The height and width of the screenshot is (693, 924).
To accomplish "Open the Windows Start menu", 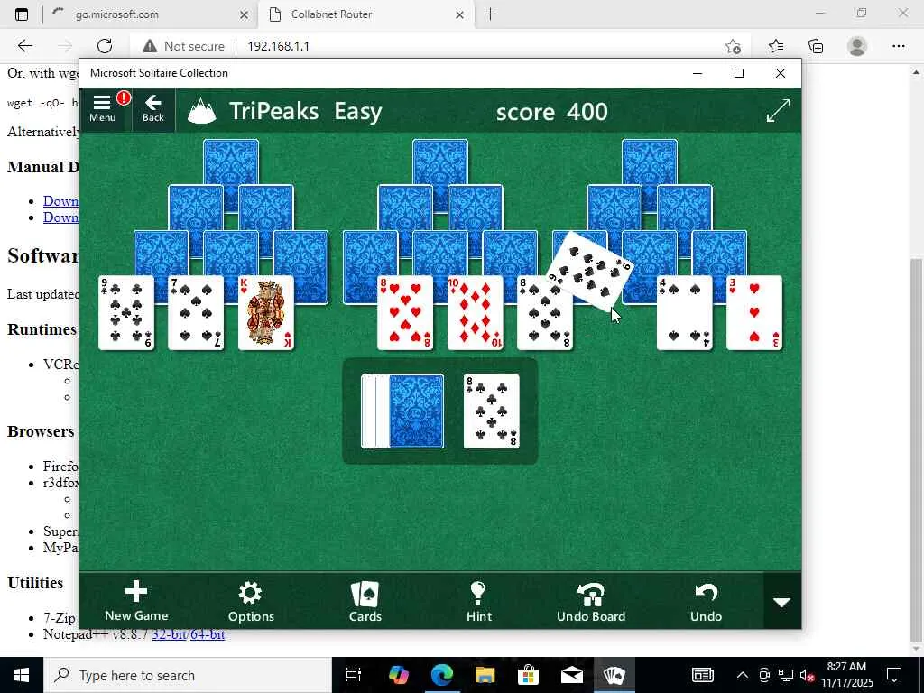I will pyautogui.click(x=22, y=675).
